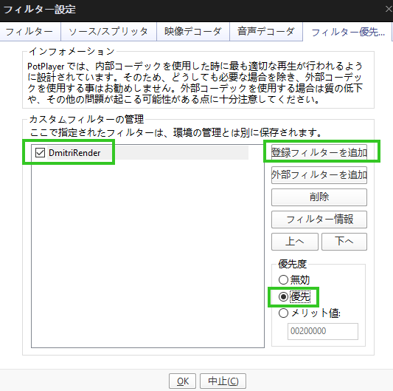Viewport: 393px width, 391px height.
Task: Move filter up with 上へ button
Action: (295, 242)
